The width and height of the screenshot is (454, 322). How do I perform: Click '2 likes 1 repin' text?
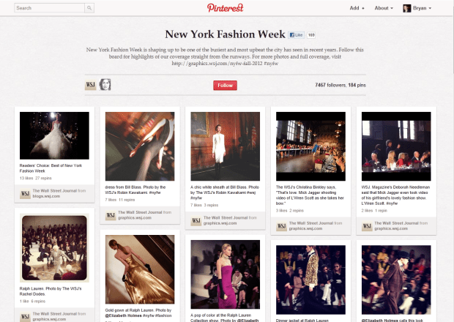coord(374,211)
